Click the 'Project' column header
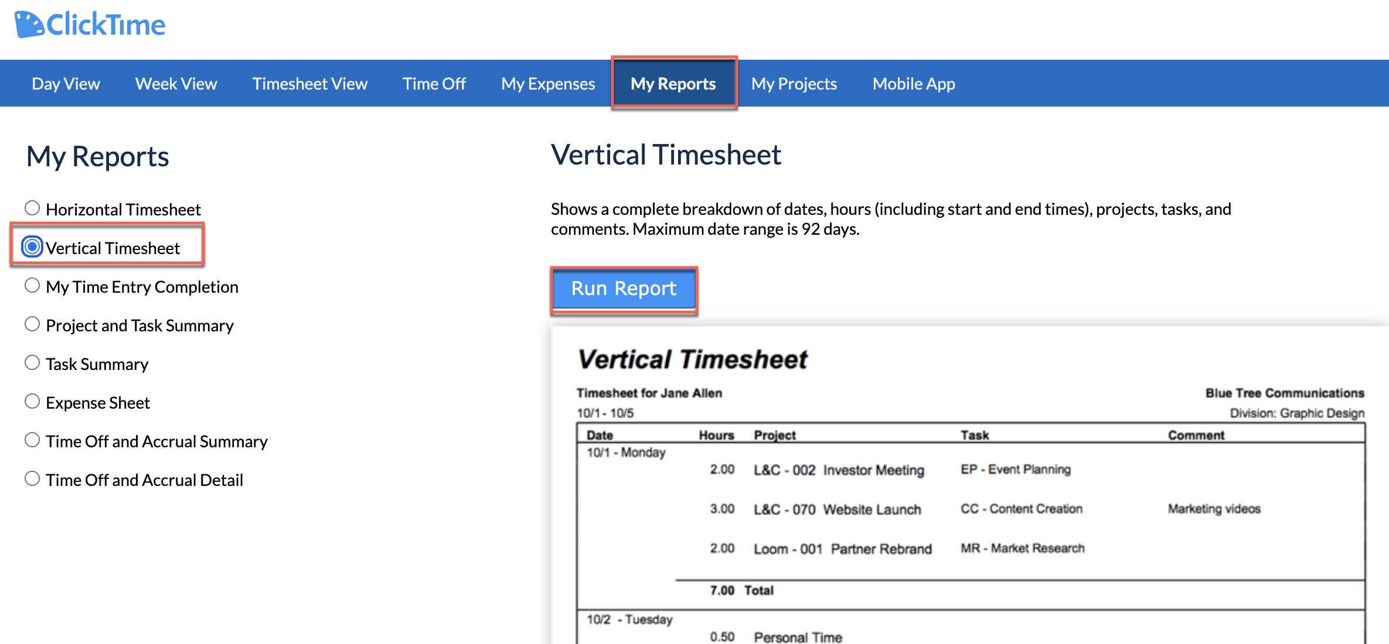This screenshot has height=644, width=1389. coord(775,435)
